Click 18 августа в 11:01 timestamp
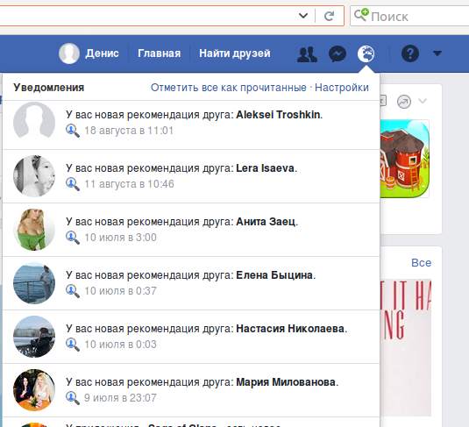Screen dimensions: 469x427 click(x=129, y=131)
